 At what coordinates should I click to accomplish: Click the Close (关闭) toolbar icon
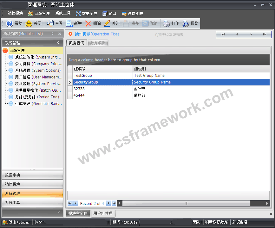tap(29, 23)
